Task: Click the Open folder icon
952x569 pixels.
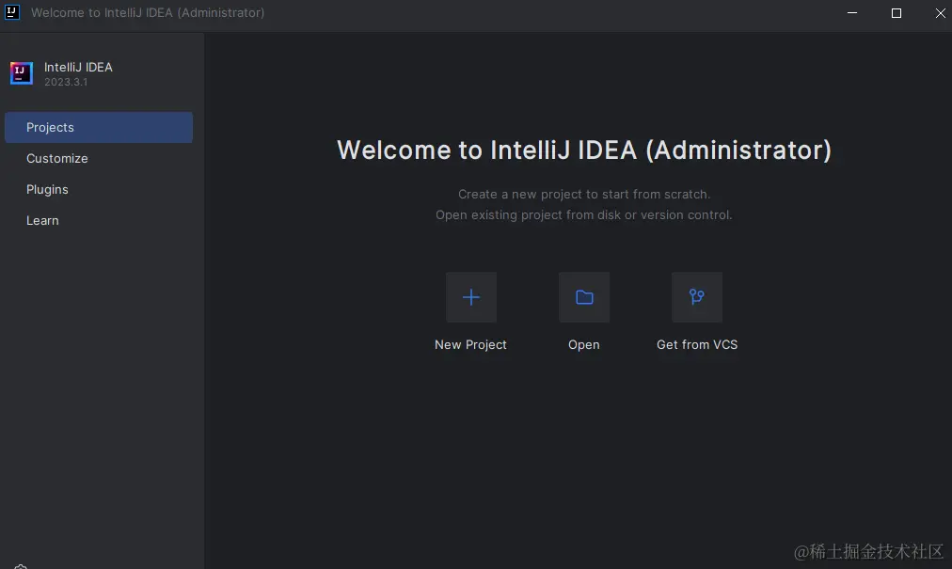Action: [x=584, y=297]
